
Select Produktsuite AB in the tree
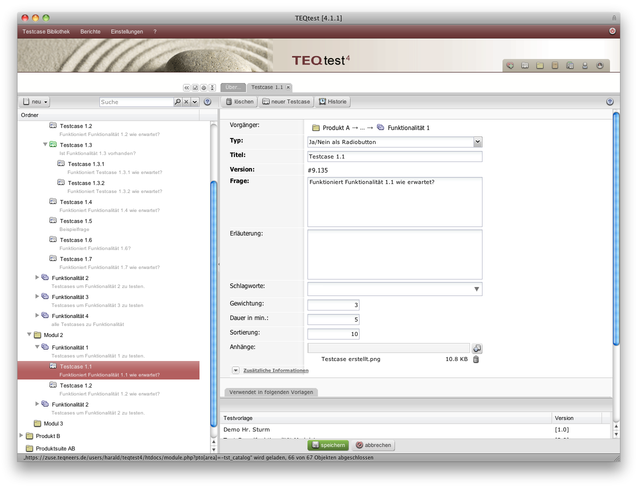55,448
